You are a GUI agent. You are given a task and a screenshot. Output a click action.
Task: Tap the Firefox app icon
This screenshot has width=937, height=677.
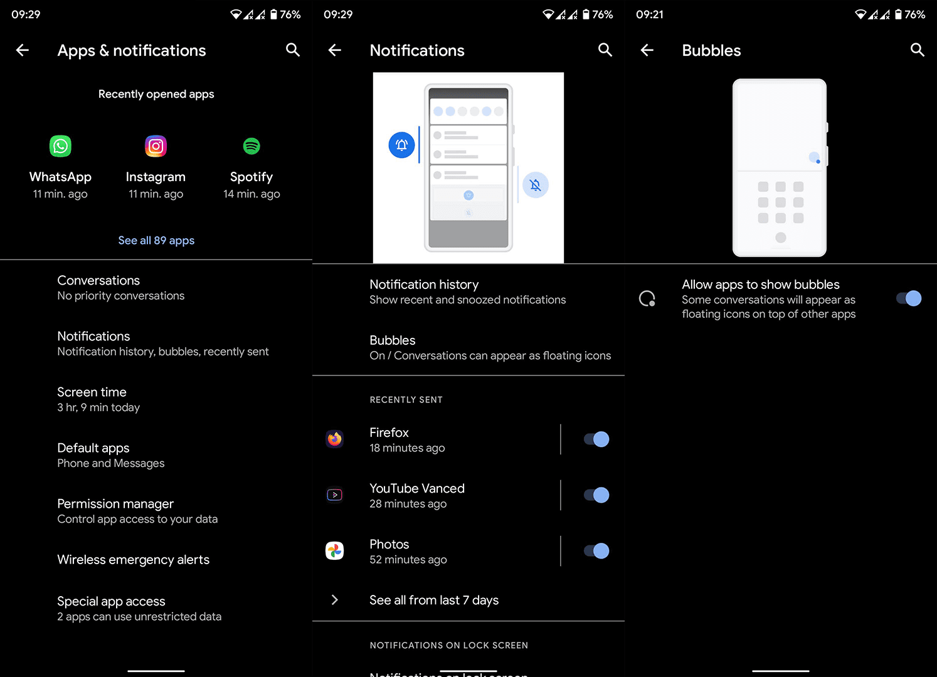(x=335, y=439)
